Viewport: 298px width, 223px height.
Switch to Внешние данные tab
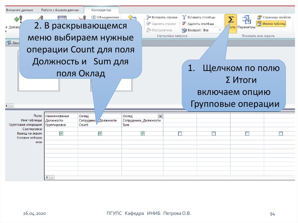tap(19, 10)
